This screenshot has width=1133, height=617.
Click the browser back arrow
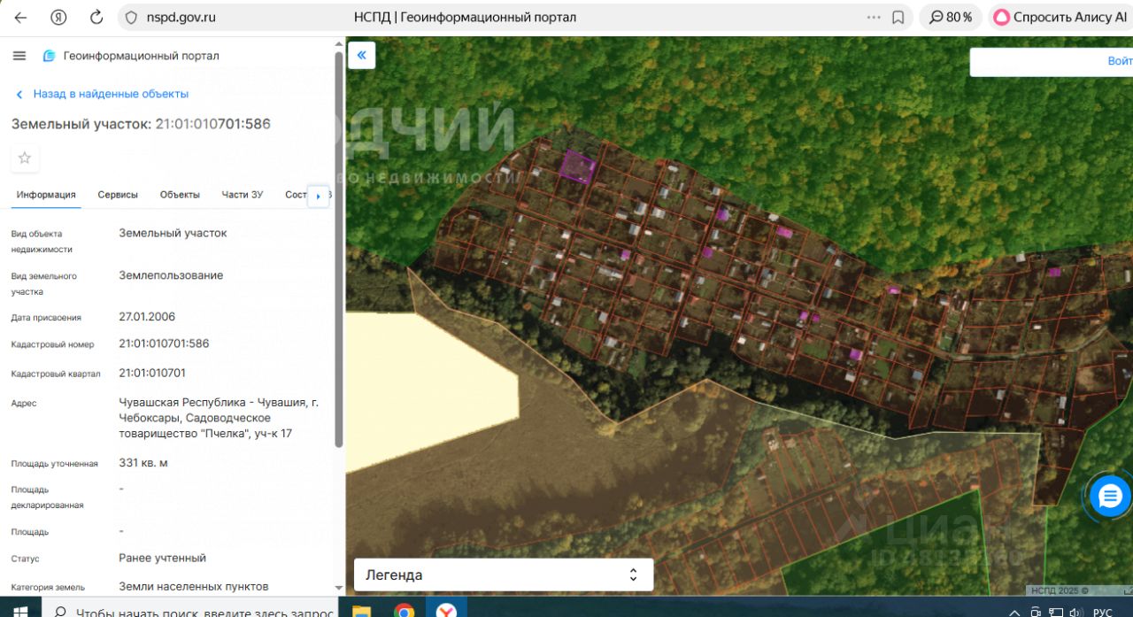pyautogui.click(x=20, y=17)
